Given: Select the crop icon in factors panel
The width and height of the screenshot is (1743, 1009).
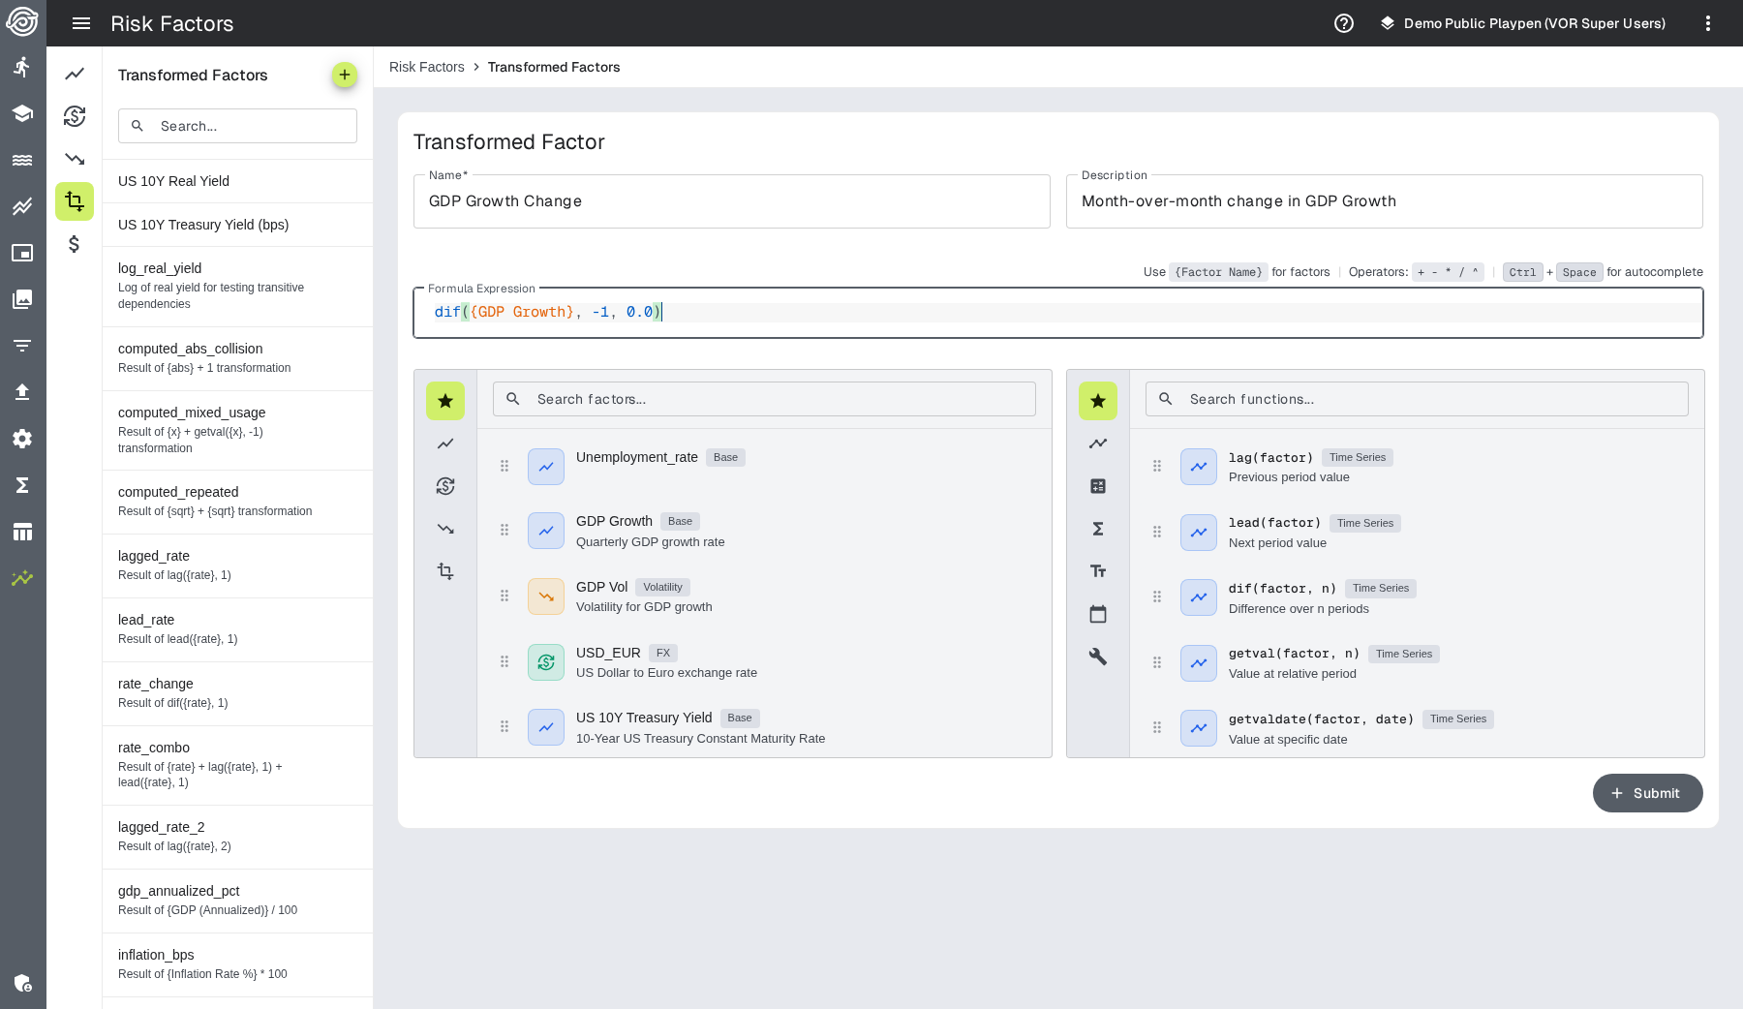Looking at the screenshot, I should tap(445, 571).
